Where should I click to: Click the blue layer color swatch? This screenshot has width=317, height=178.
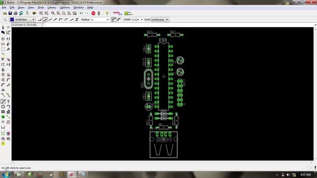click(12, 20)
